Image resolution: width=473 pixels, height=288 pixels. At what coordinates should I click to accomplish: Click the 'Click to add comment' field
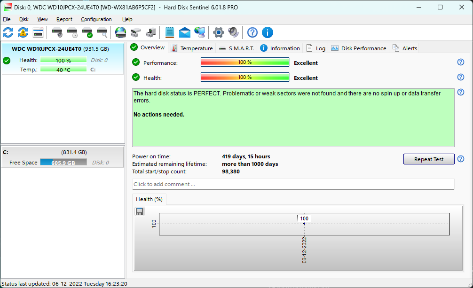pyautogui.click(x=293, y=184)
